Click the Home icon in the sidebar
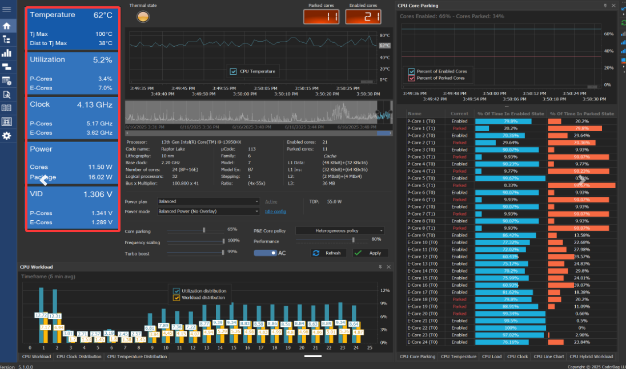The height and width of the screenshot is (369, 626). 7,26
